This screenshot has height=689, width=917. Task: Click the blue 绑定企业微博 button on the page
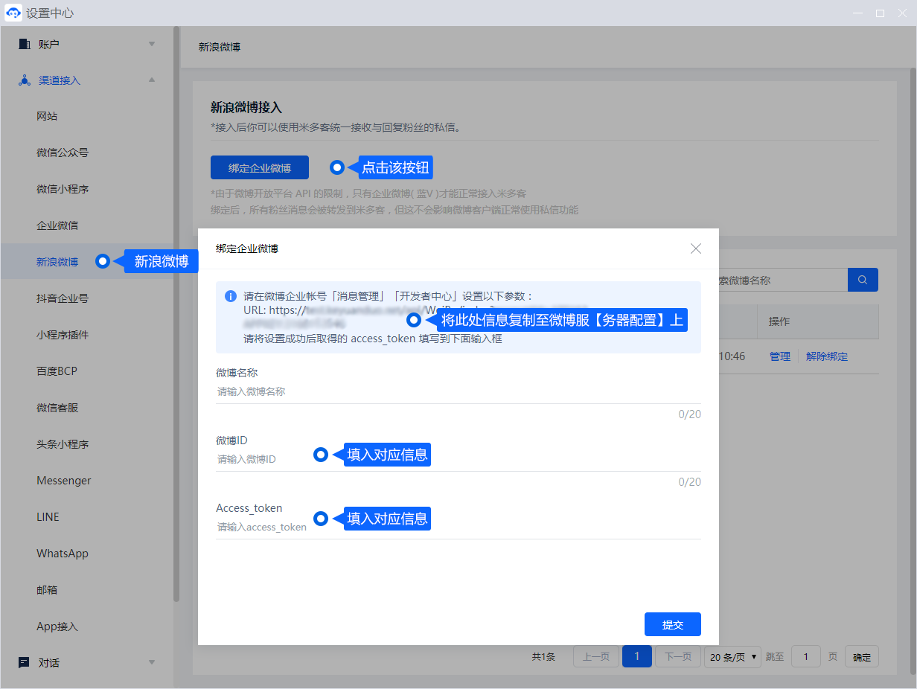point(260,168)
